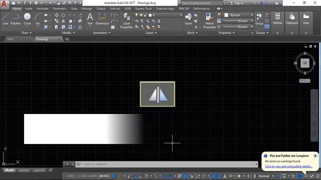Open the Annotate ribbon tab

pyautogui.click(x=43, y=8)
